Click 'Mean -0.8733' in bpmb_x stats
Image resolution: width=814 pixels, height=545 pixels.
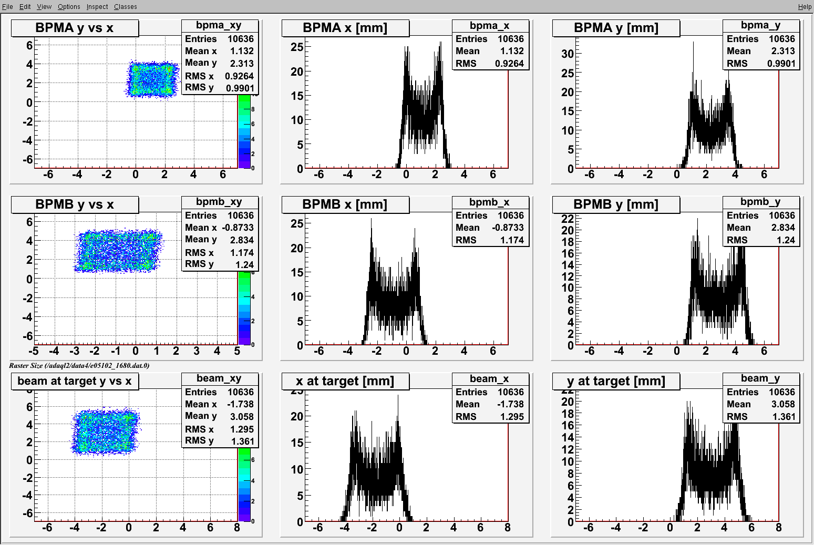click(490, 228)
